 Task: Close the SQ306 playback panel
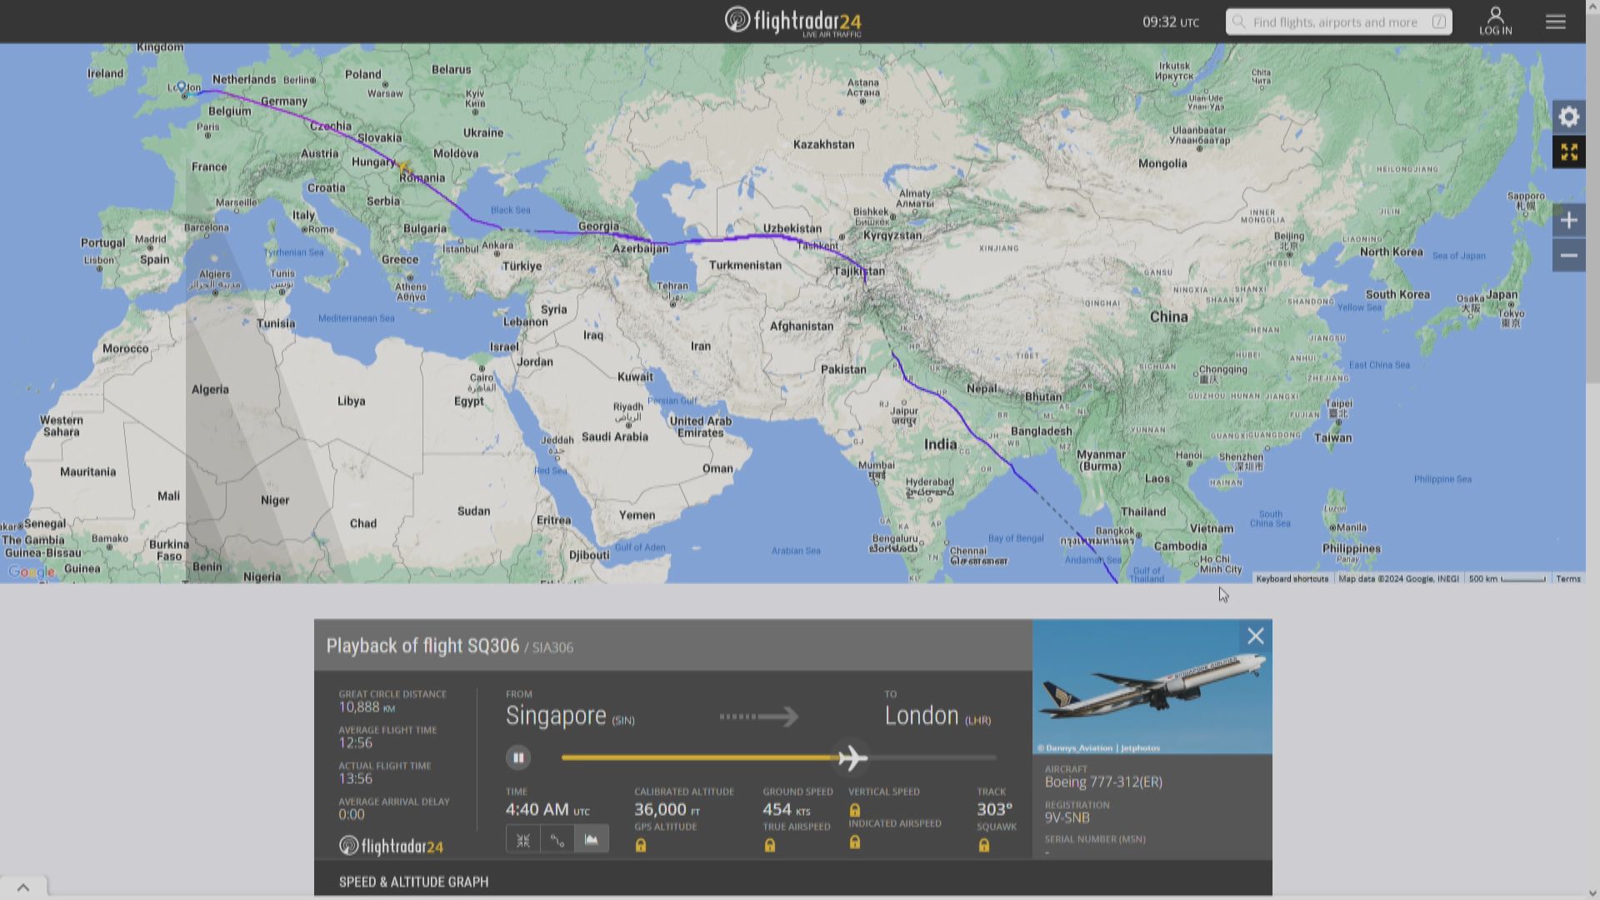point(1256,637)
